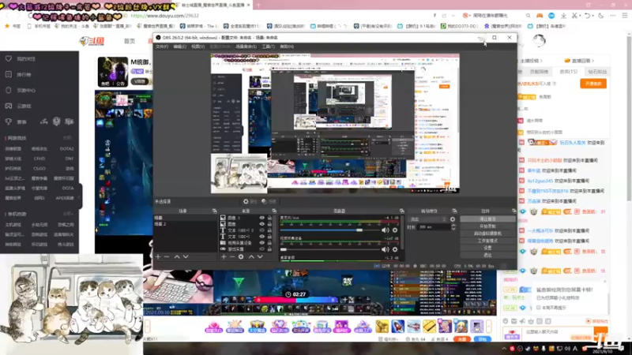
Task: Click Exit button in OBS Controls
Action: click(487, 255)
